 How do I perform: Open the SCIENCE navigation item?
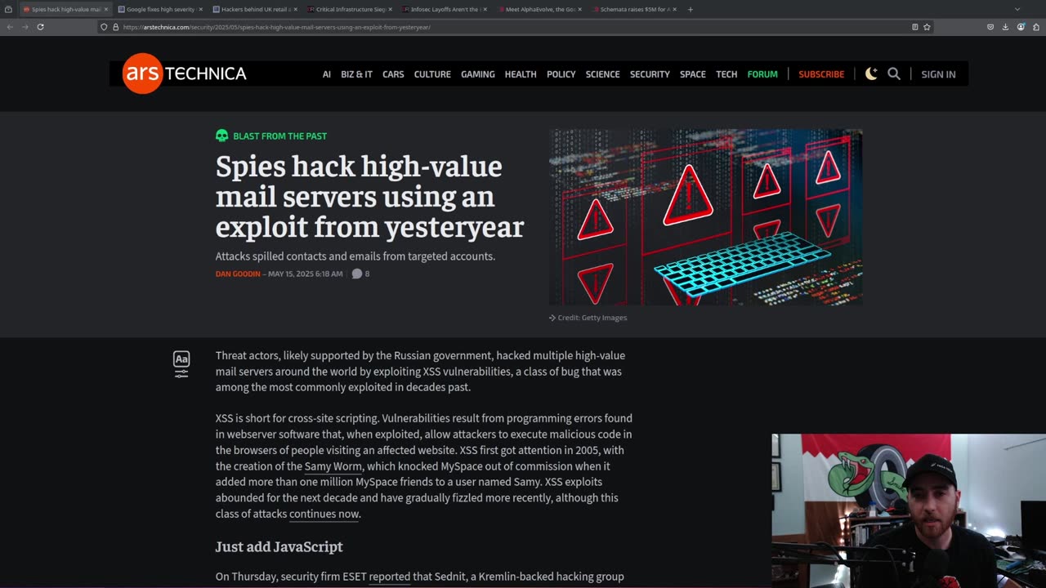tap(603, 74)
